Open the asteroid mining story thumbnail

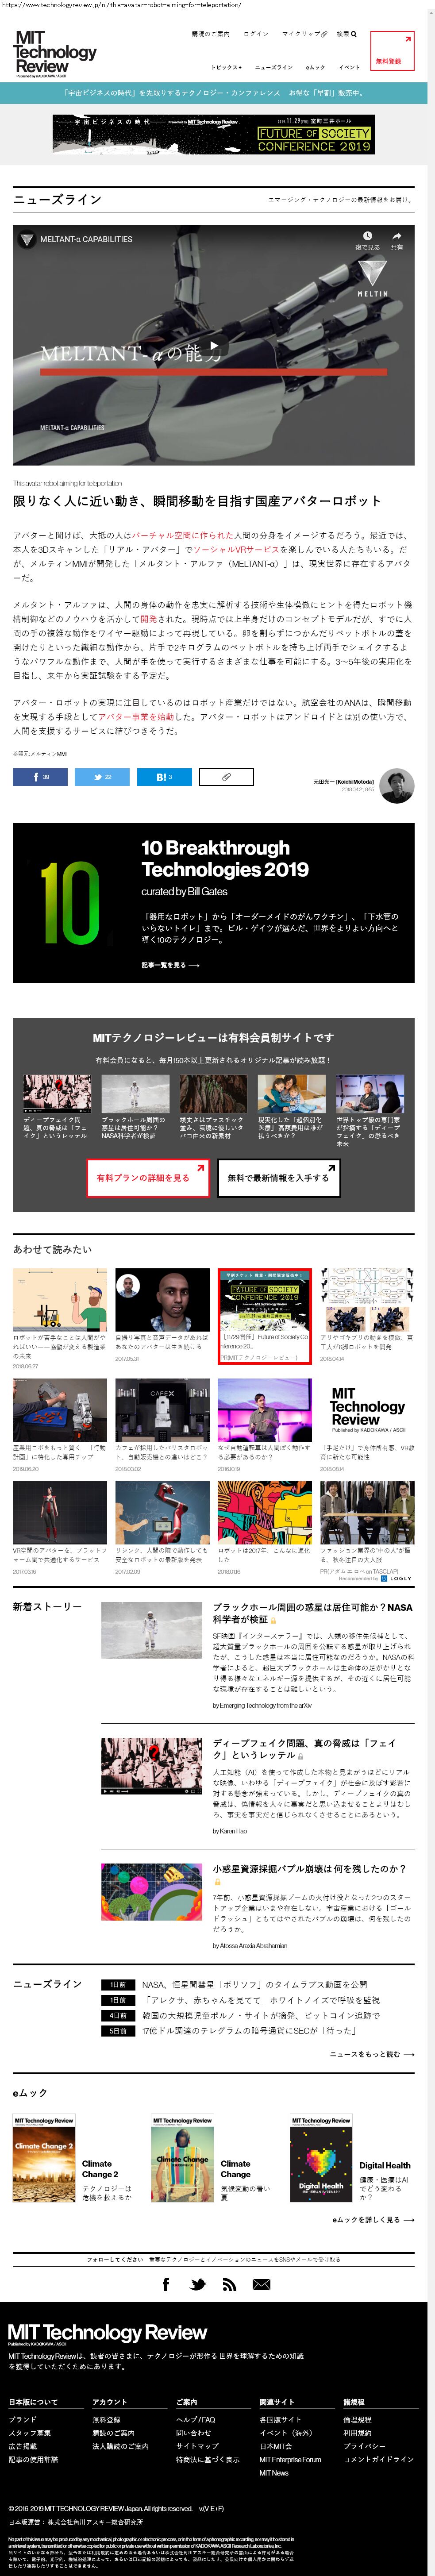151,1891
